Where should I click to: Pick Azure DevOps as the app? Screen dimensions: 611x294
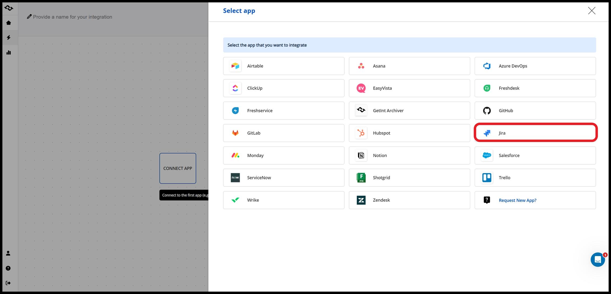535,66
